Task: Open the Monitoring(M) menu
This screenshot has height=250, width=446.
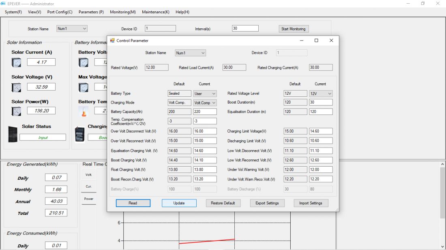Action: click(123, 12)
